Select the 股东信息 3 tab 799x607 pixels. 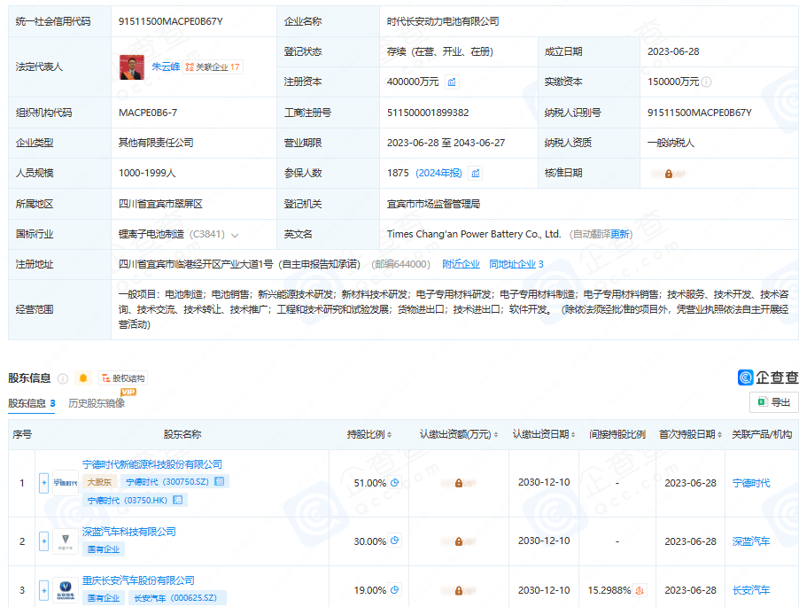pos(32,403)
